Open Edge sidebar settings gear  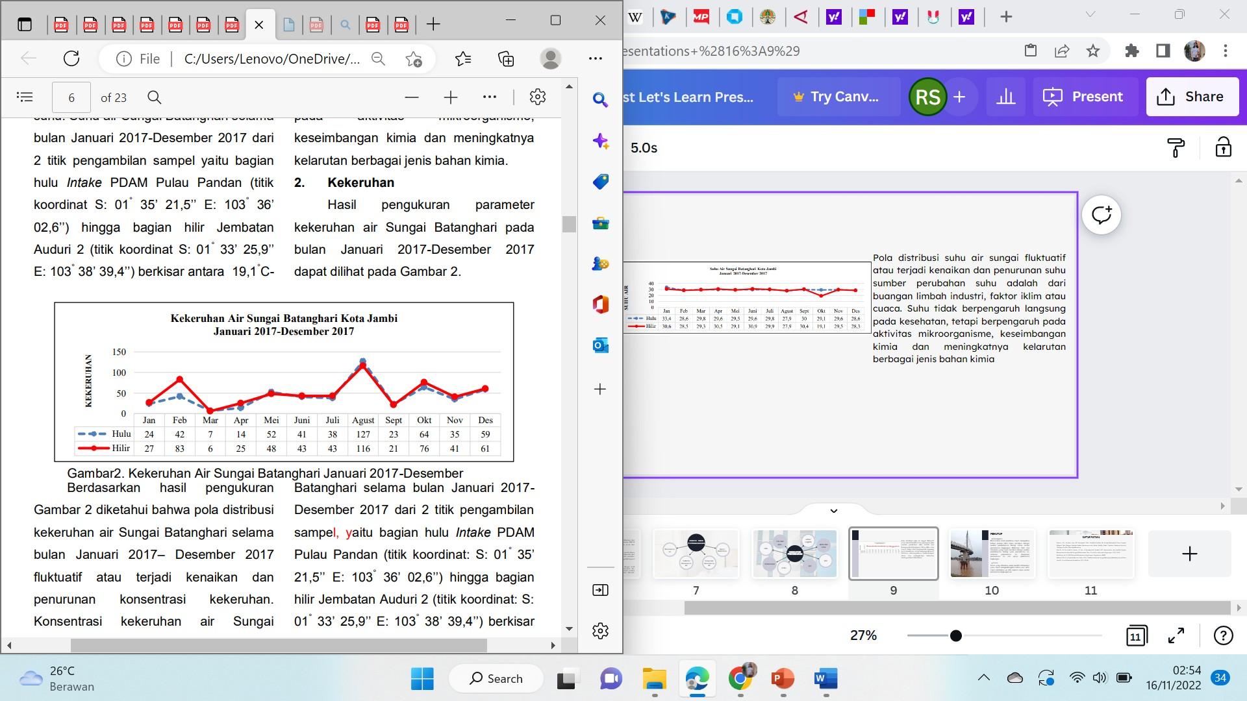point(600,630)
